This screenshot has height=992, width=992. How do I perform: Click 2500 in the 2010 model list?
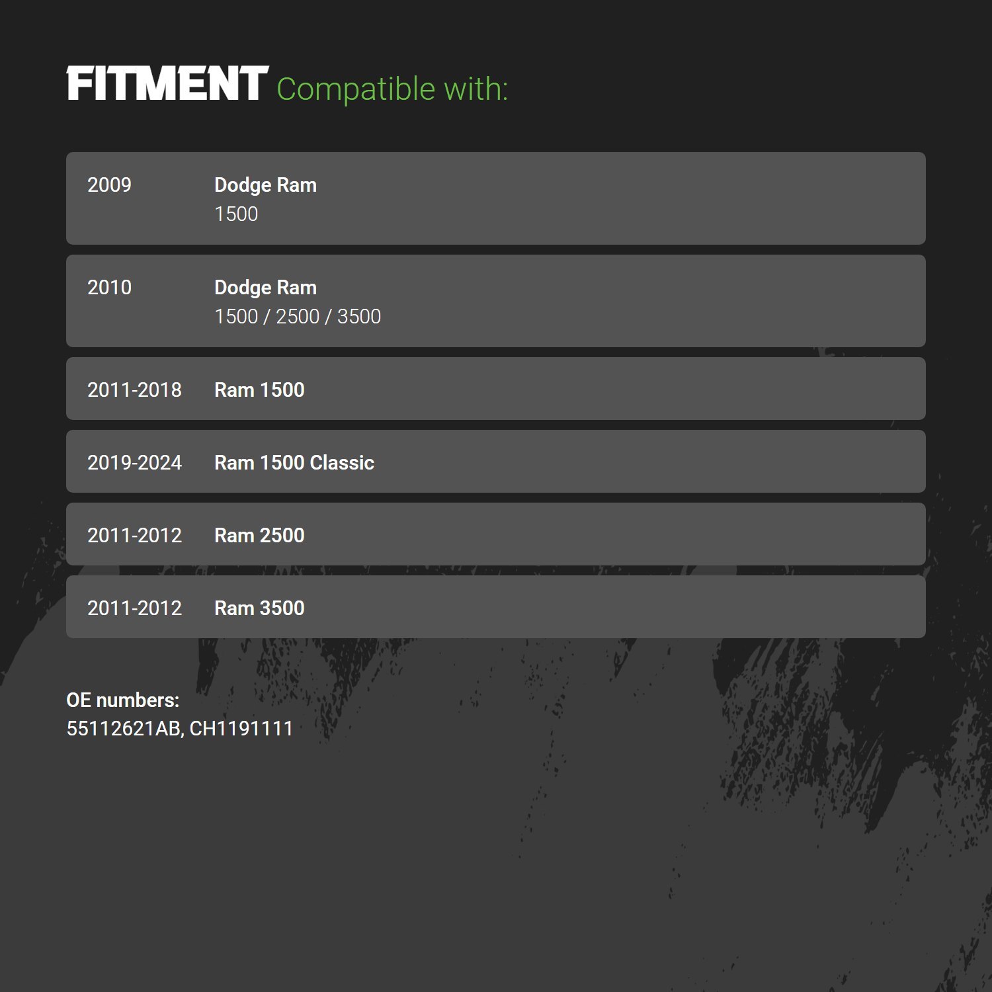298,317
